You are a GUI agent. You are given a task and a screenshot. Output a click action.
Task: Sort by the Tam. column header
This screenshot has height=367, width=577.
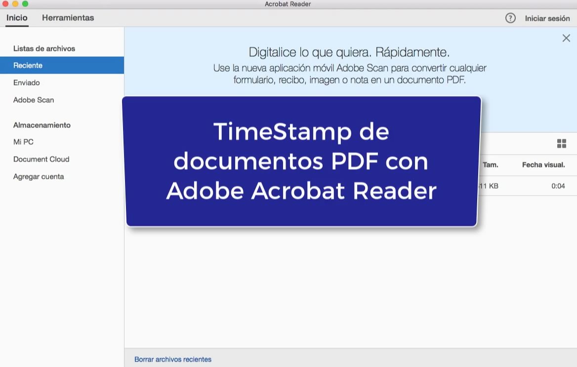(490, 165)
